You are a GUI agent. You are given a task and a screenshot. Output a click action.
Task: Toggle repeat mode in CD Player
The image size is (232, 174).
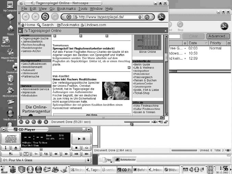pos(87,148)
